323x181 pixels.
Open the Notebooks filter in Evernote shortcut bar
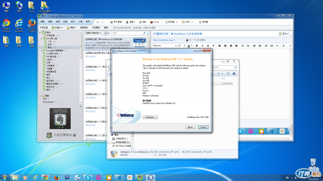57,27
